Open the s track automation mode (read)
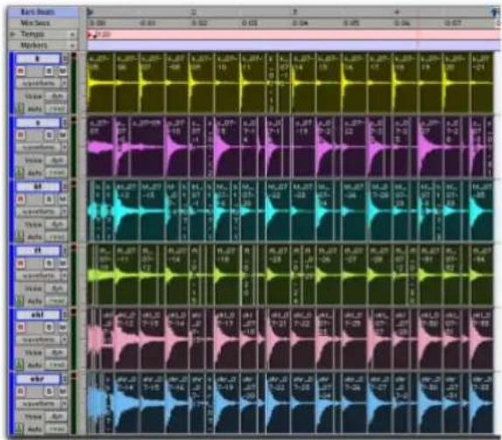 click(x=56, y=173)
